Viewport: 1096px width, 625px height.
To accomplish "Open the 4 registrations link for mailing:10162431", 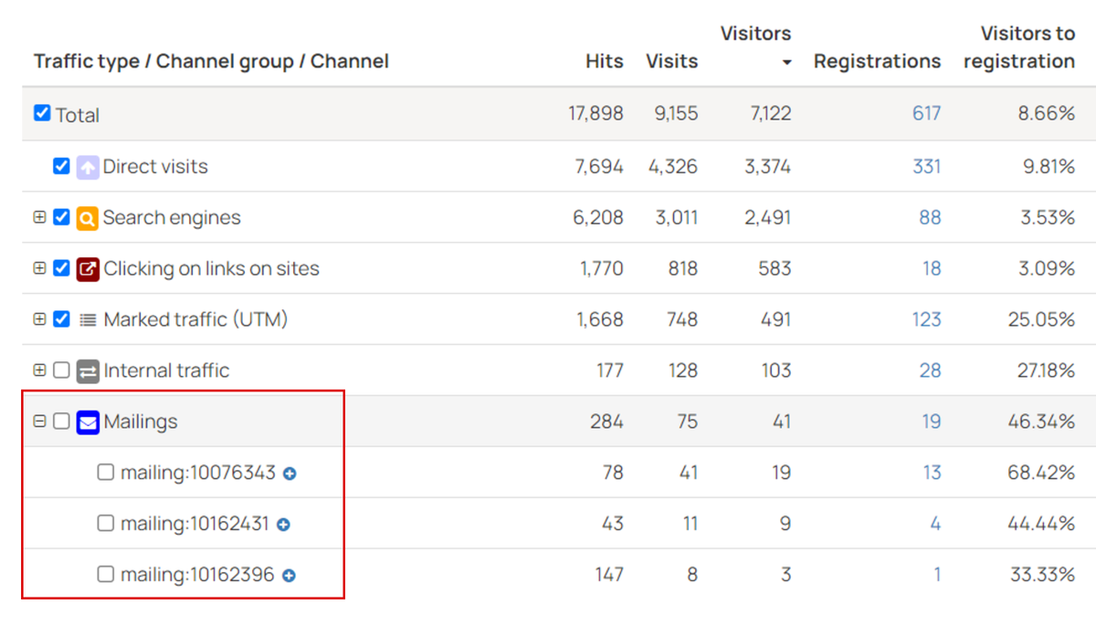I will (x=935, y=525).
